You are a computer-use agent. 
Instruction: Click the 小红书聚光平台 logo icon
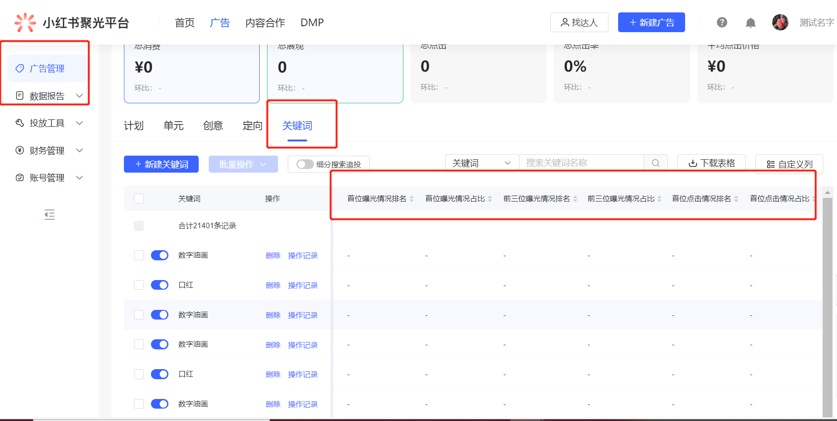coord(25,22)
